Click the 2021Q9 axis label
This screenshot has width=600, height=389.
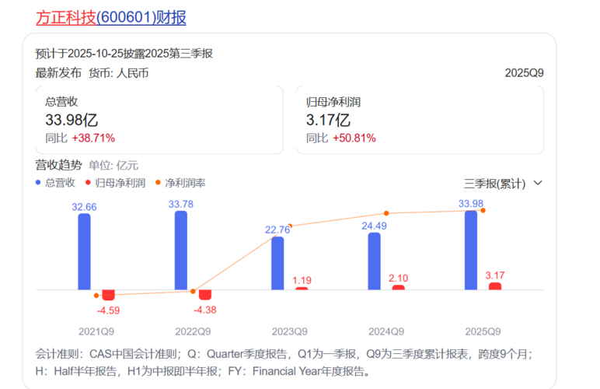point(96,331)
